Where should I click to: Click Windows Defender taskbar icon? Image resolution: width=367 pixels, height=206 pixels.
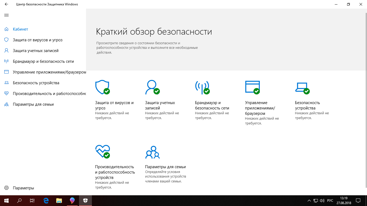click(x=85, y=201)
